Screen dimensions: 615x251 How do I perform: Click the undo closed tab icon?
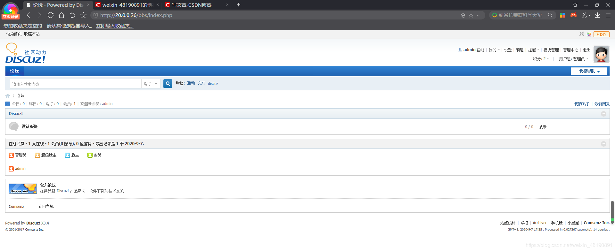click(72, 15)
